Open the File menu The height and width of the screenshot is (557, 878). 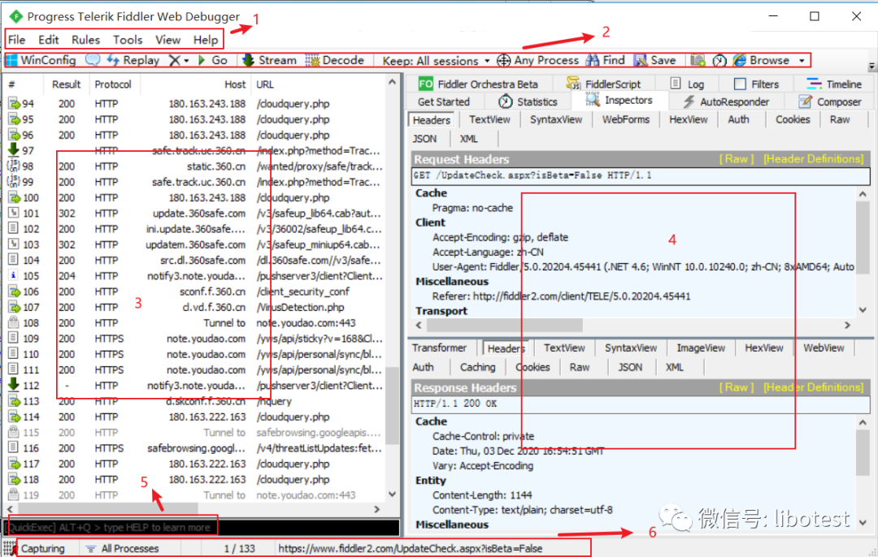16,40
